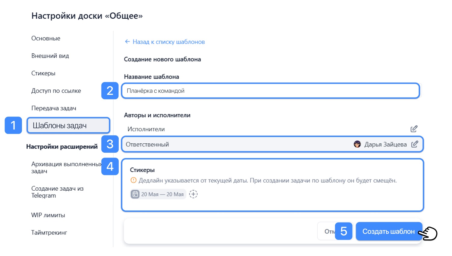This screenshot has height=256, width=452.
Task: Select Передача задач in the sidebar
Action: [54, 108]
